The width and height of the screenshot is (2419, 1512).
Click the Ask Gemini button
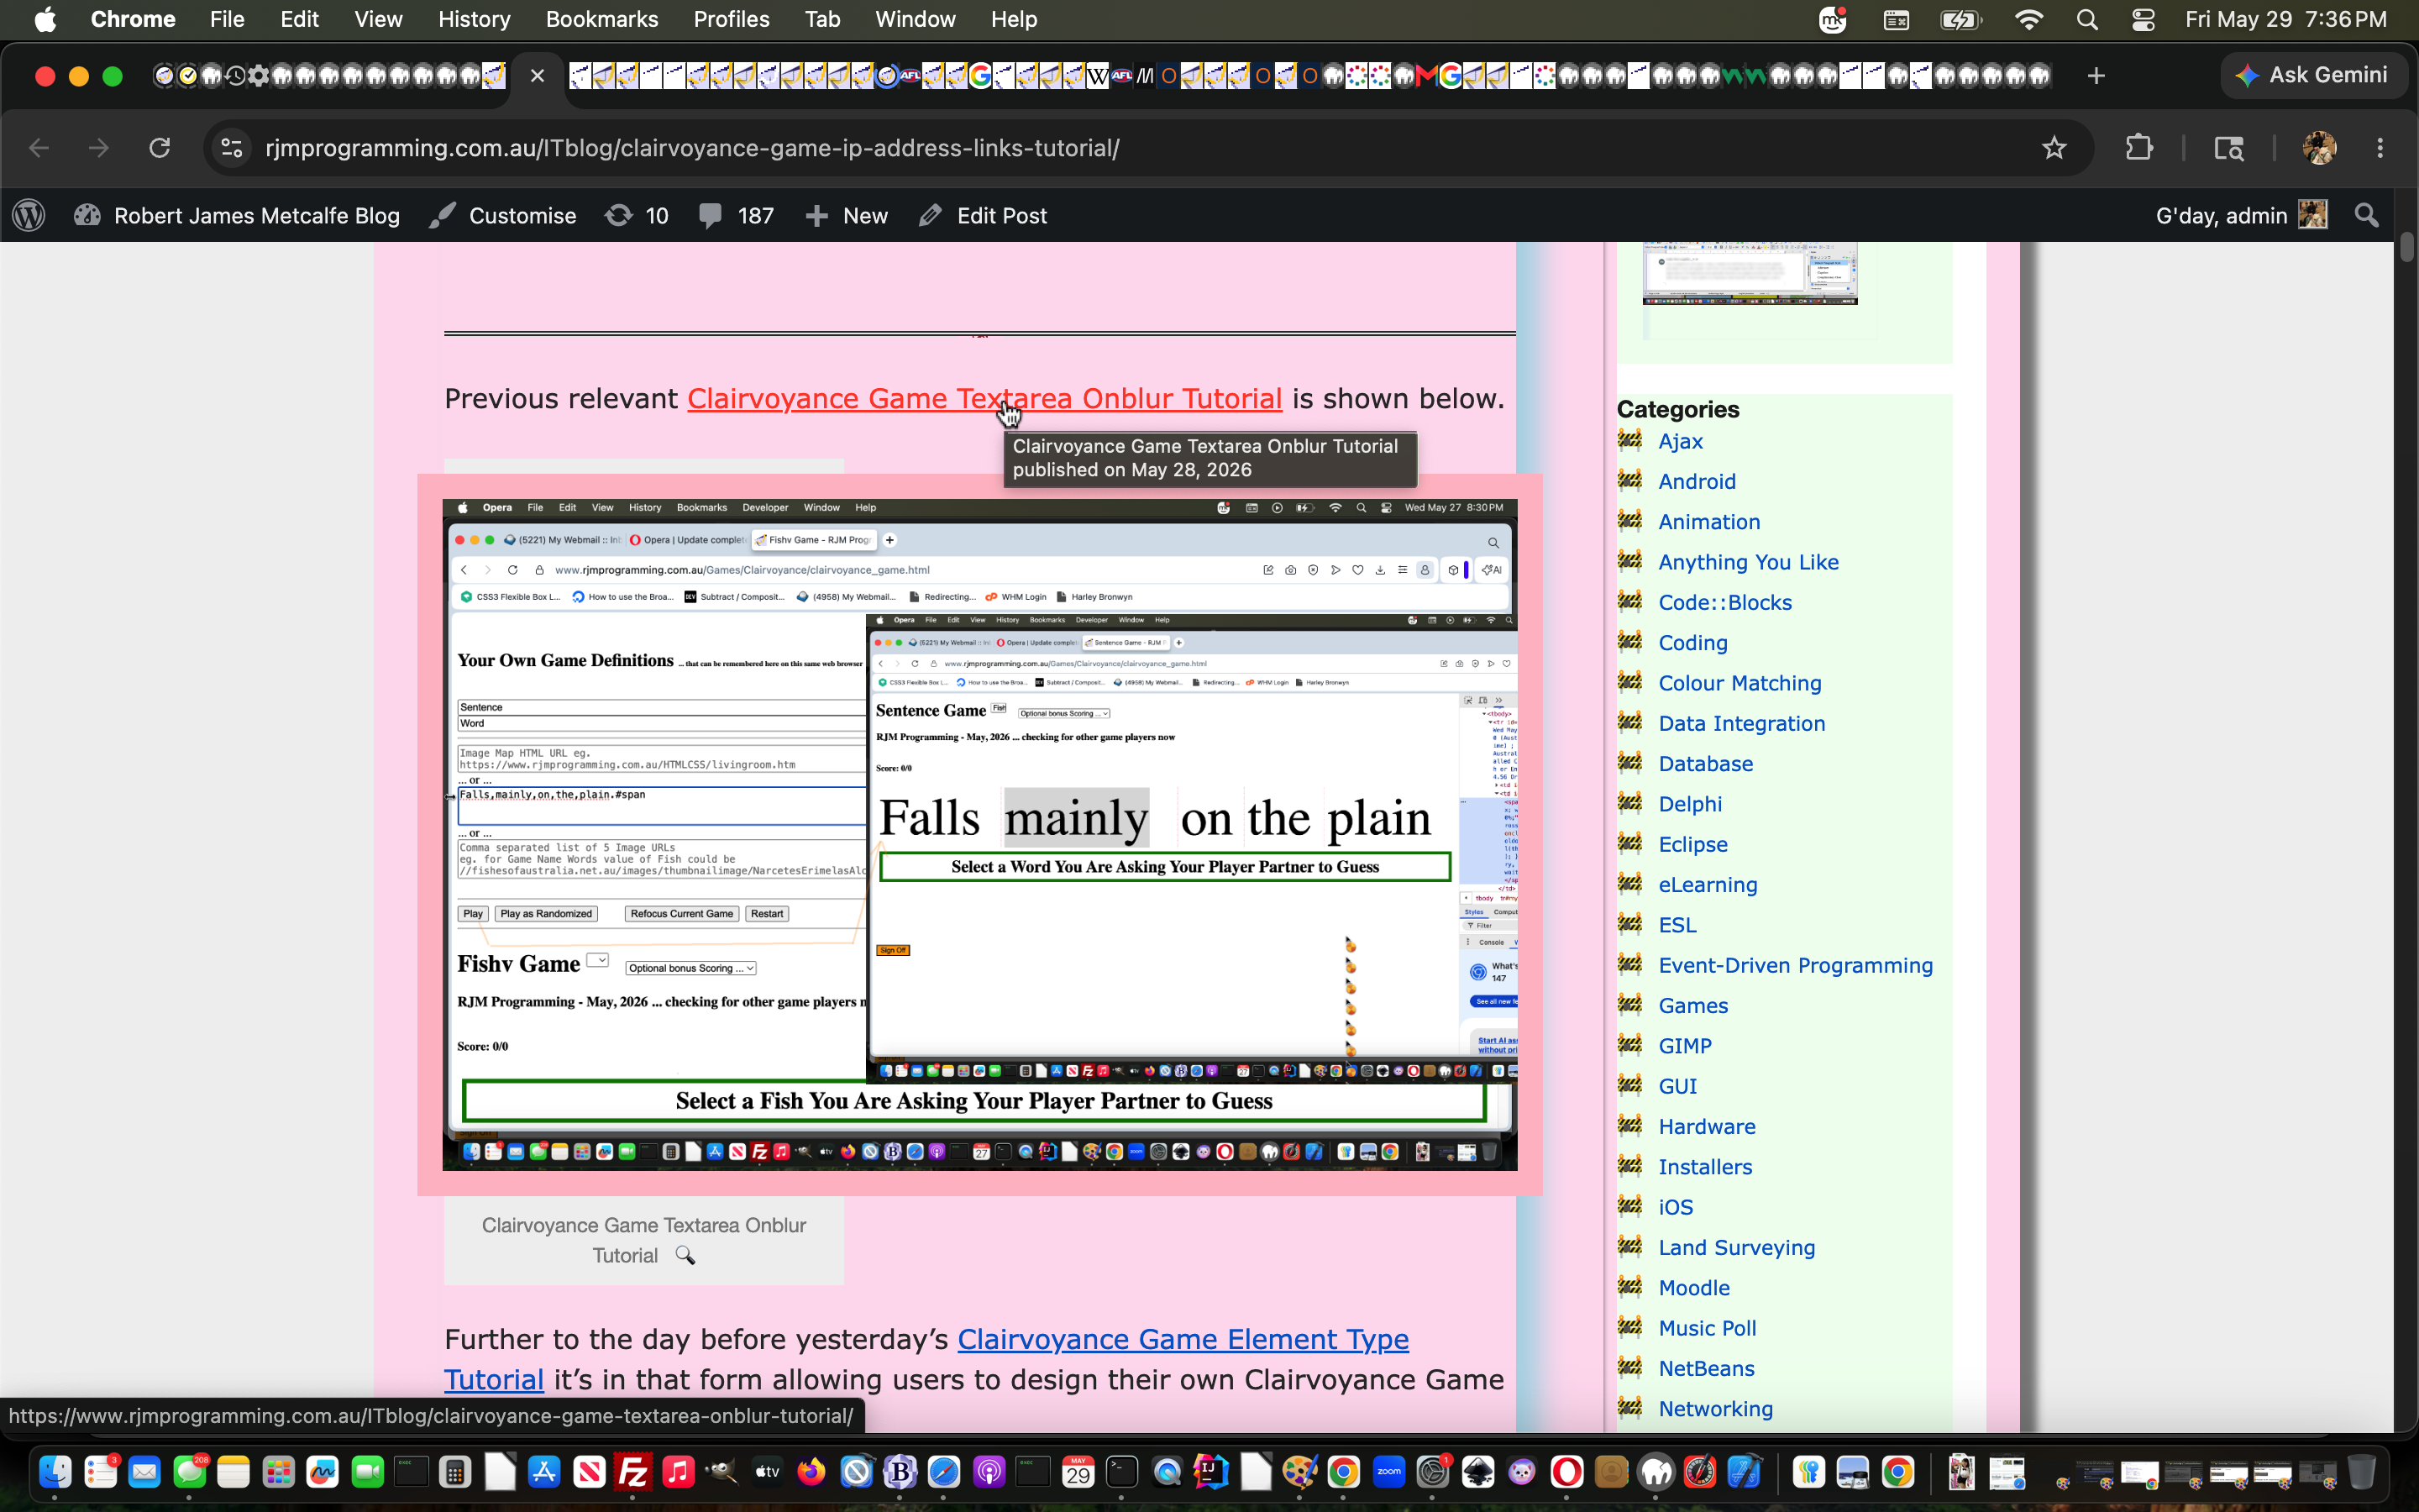2313,75
